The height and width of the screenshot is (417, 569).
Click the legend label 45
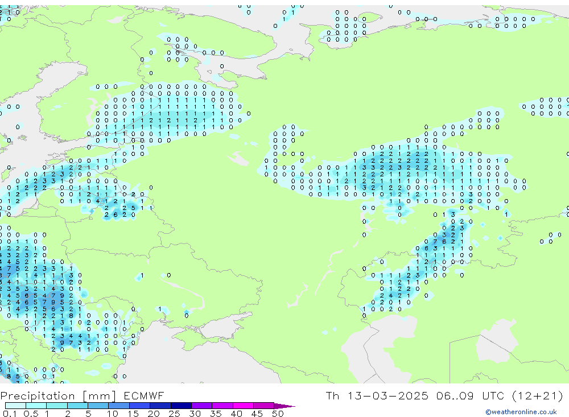257,414
